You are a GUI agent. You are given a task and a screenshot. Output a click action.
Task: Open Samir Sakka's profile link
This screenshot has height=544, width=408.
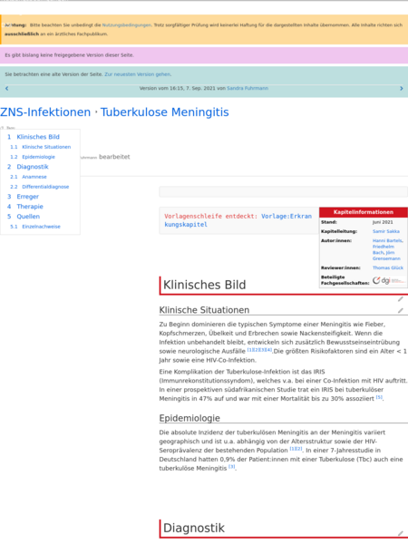point(386,231)
